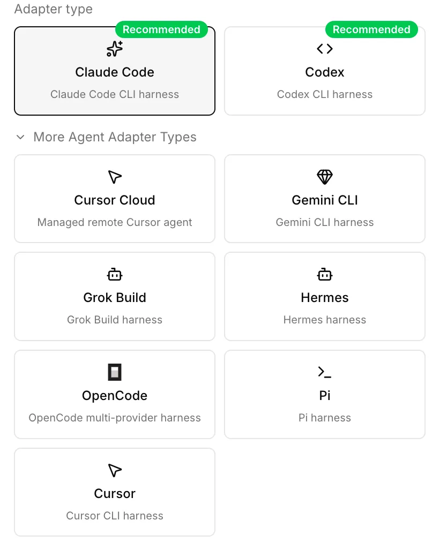Pick the Gemini CLI harness option
447x543 pixels.
click(x=325, y=199)
